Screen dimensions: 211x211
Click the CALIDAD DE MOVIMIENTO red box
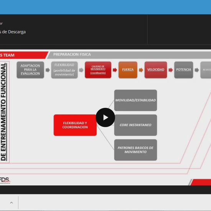(x=98, y=70)
